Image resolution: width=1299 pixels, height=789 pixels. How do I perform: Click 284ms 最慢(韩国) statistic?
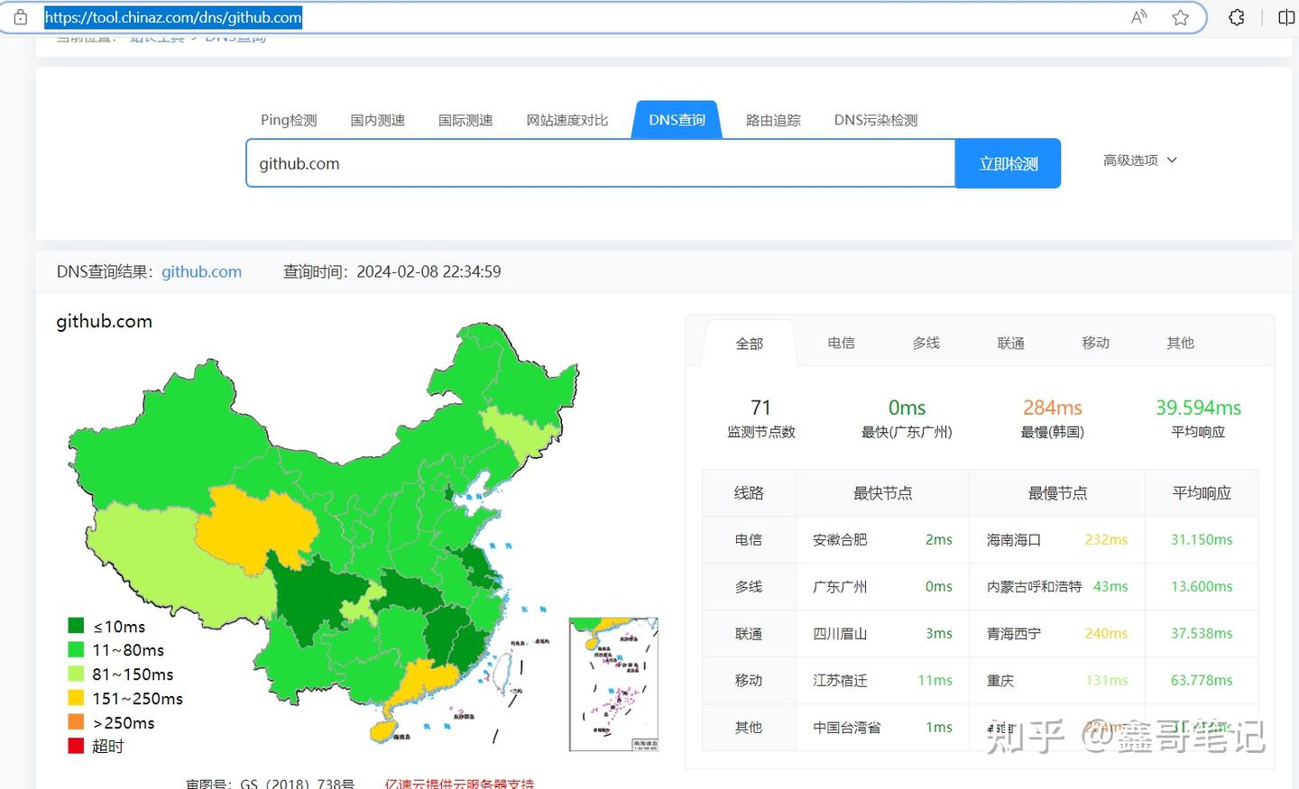pos(1053,418)
